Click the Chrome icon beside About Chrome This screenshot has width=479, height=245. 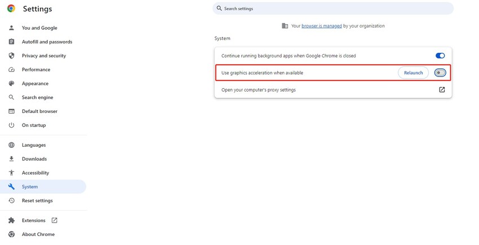click(11, 234)
